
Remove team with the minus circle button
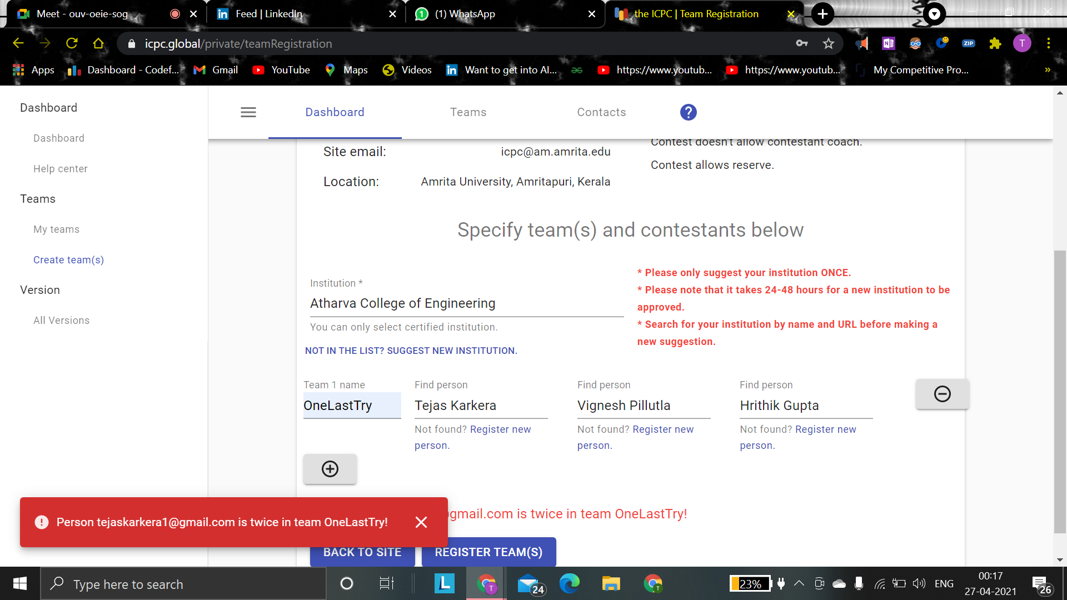pyautogui.click(x=942, y=394)
